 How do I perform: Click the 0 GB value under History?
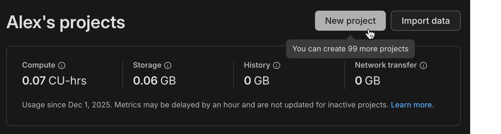[x=256, y=81]
